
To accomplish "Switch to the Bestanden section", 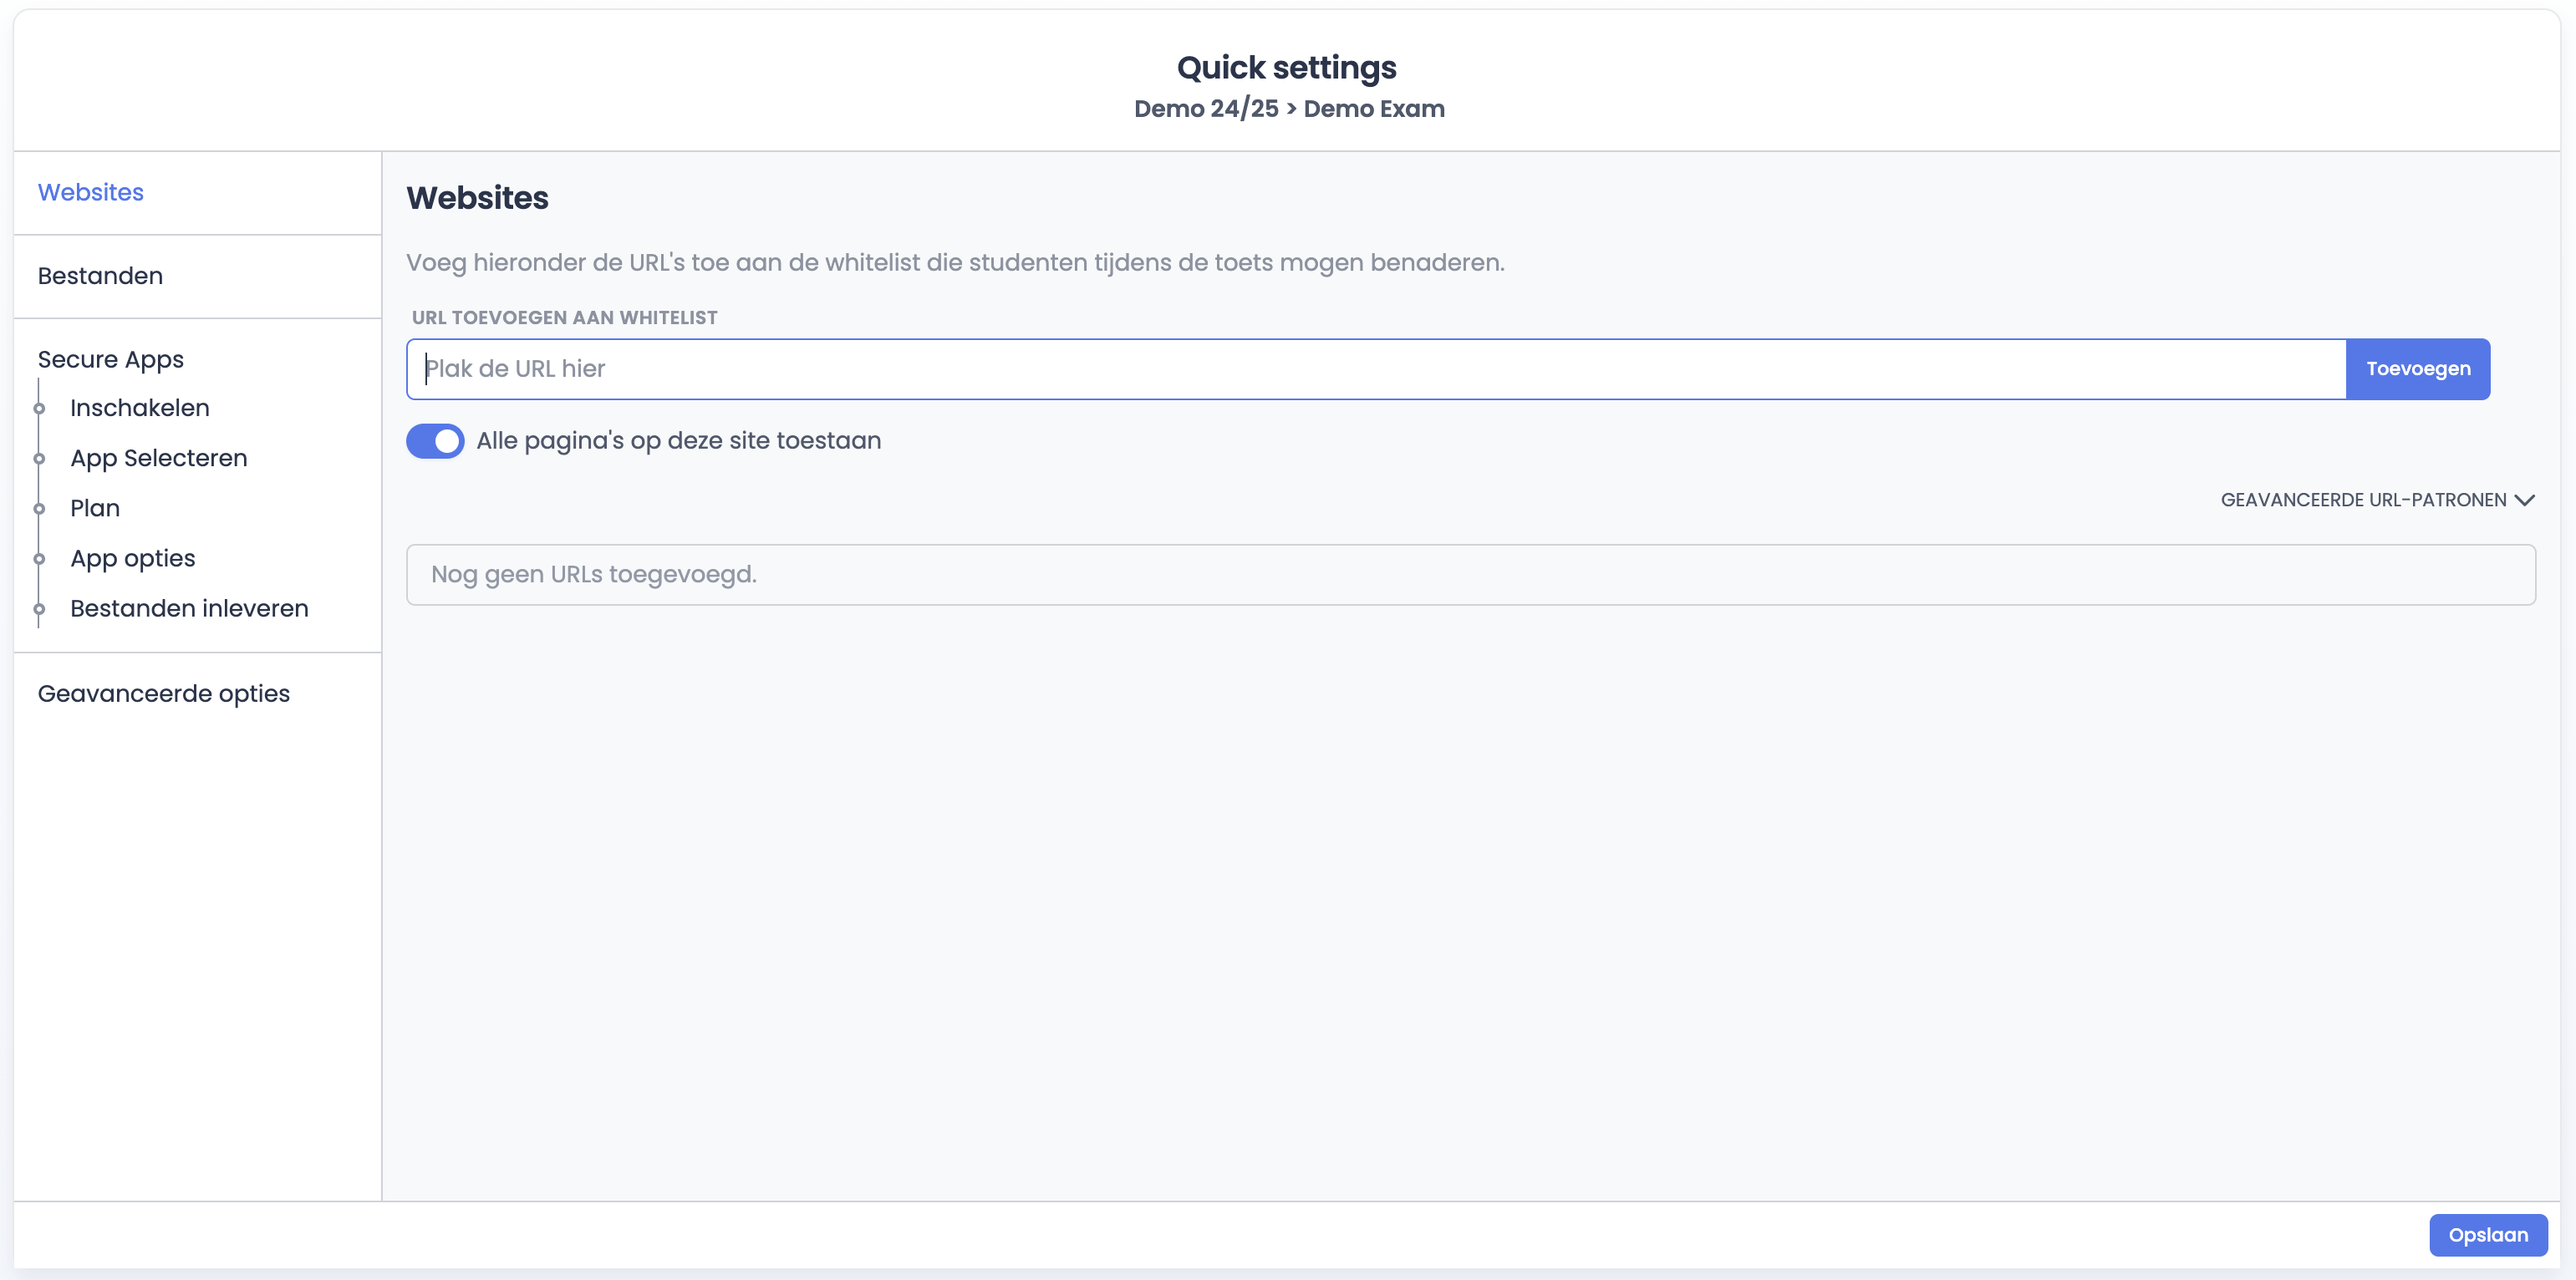I will click(x=100, y=276).
